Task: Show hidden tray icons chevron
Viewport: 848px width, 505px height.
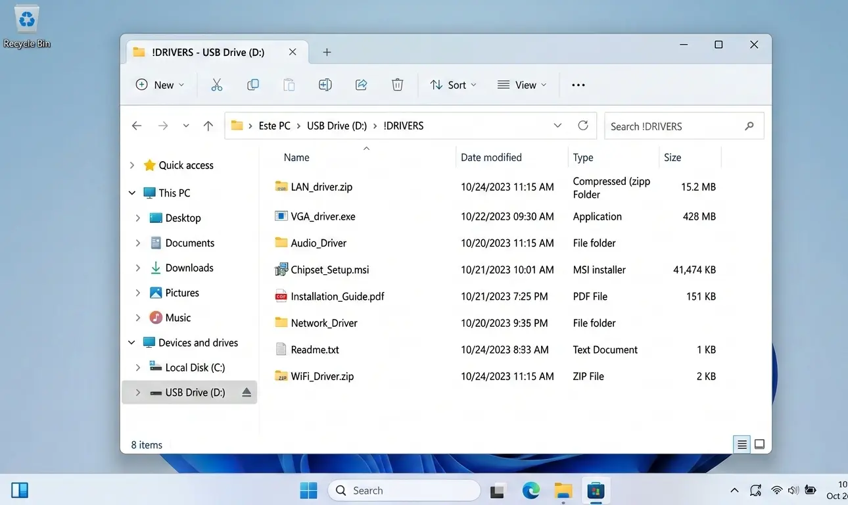Action: pyautogui.click(x=735, y=491)
